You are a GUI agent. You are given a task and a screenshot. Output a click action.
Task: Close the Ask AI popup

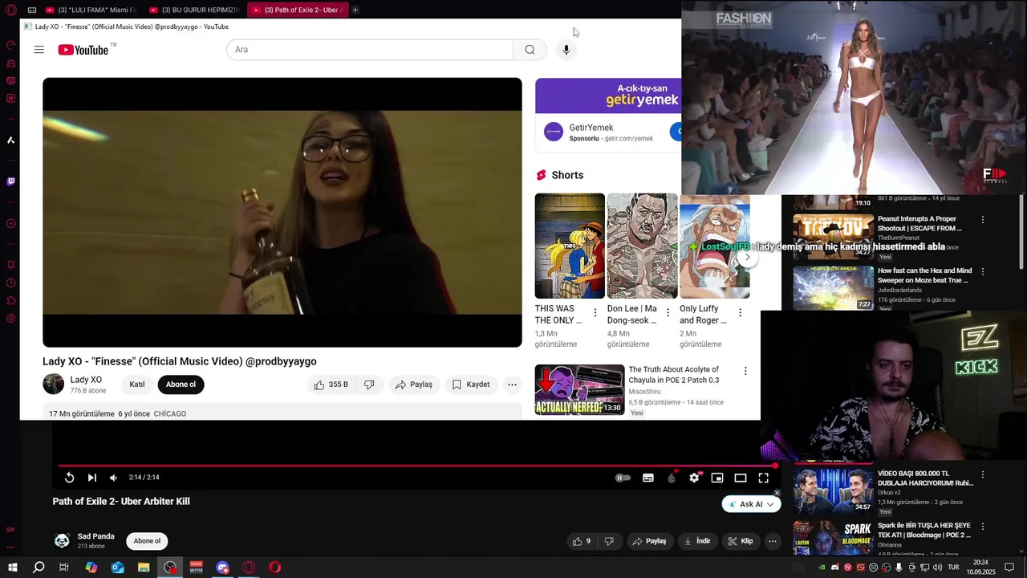(x=777, y=493)
